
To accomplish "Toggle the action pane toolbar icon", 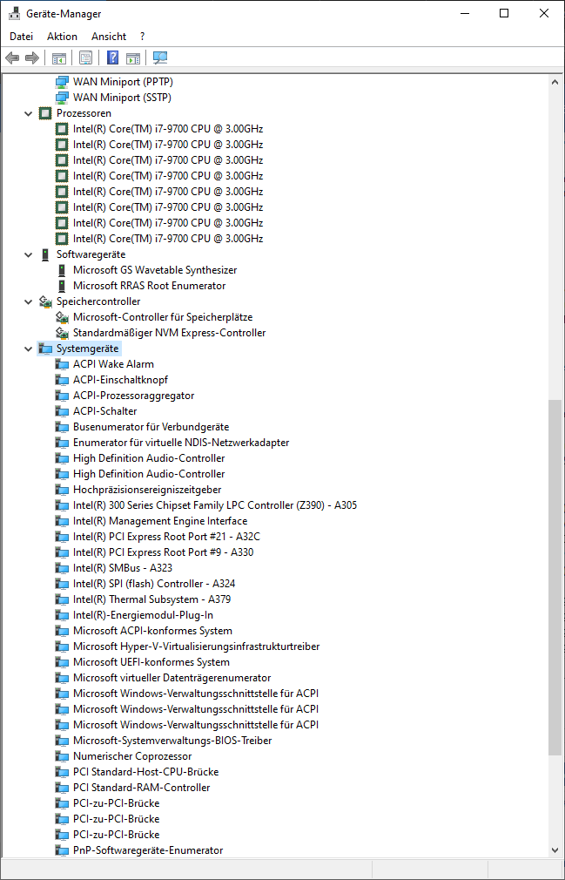I will coord(133,58).
